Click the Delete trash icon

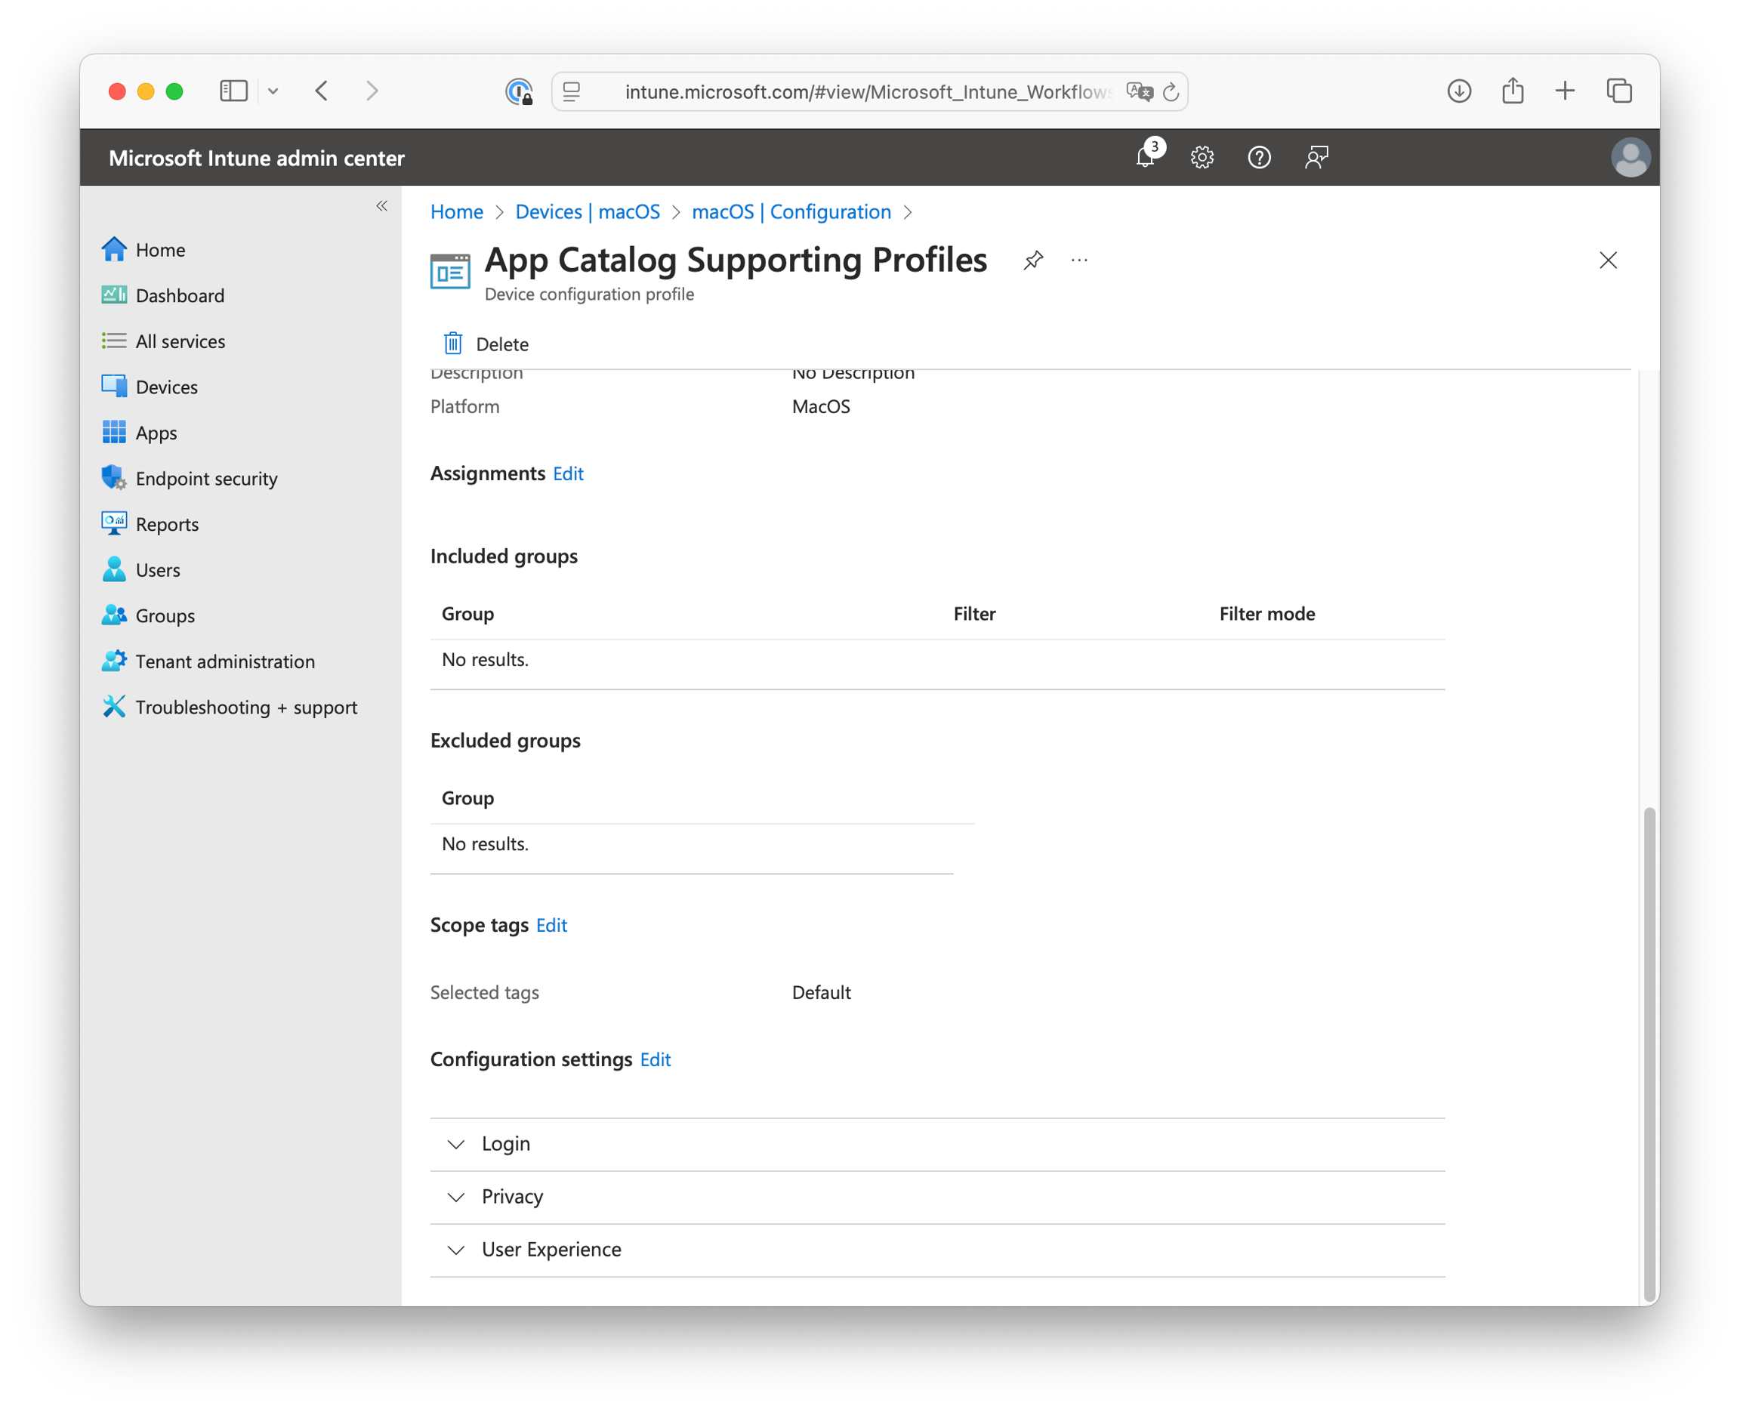pos(453,344)
